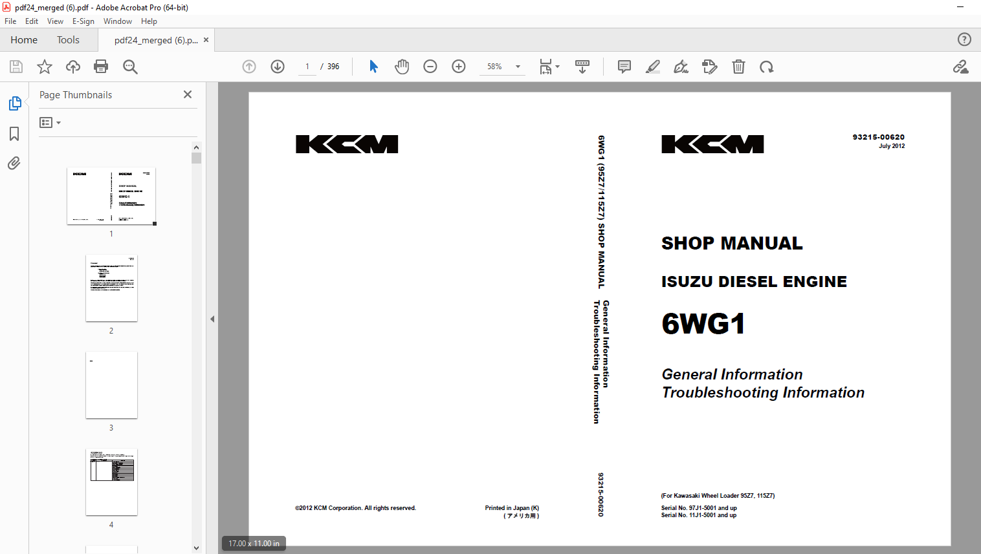This screenshot has height=554, width=981.
Task: Click the 'SHOP MANUAL' heading text
Action: pyautogui.click(x=732, y=243)
